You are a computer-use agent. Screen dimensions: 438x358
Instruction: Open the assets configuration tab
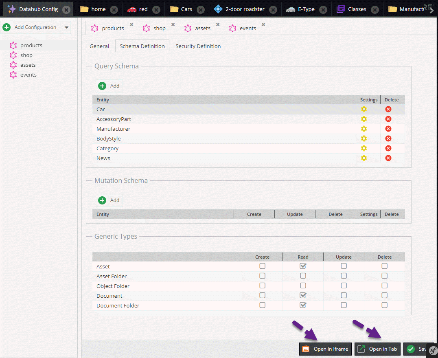202,28
